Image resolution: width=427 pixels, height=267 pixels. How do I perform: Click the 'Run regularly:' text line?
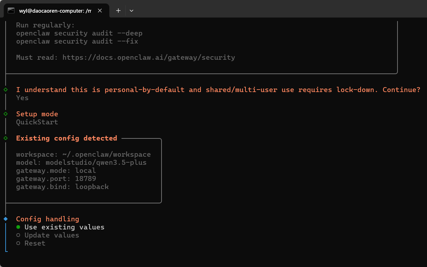pyautogui.click(x=46, y=25)
